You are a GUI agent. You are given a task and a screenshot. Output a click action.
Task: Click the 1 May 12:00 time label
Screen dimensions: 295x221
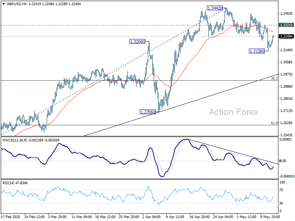(246, 217)
